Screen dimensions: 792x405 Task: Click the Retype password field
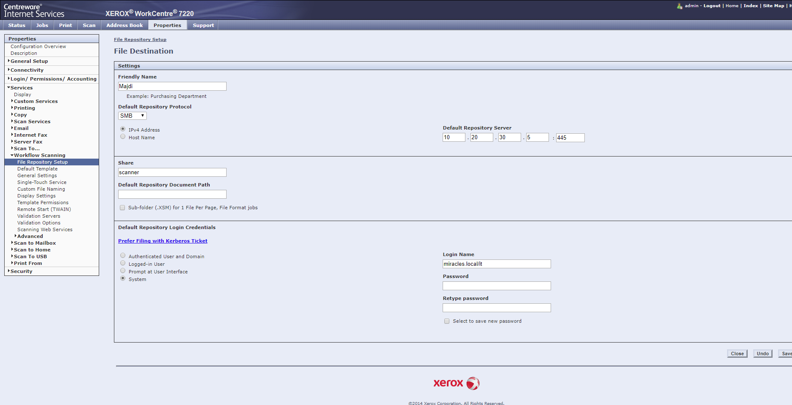497,308
